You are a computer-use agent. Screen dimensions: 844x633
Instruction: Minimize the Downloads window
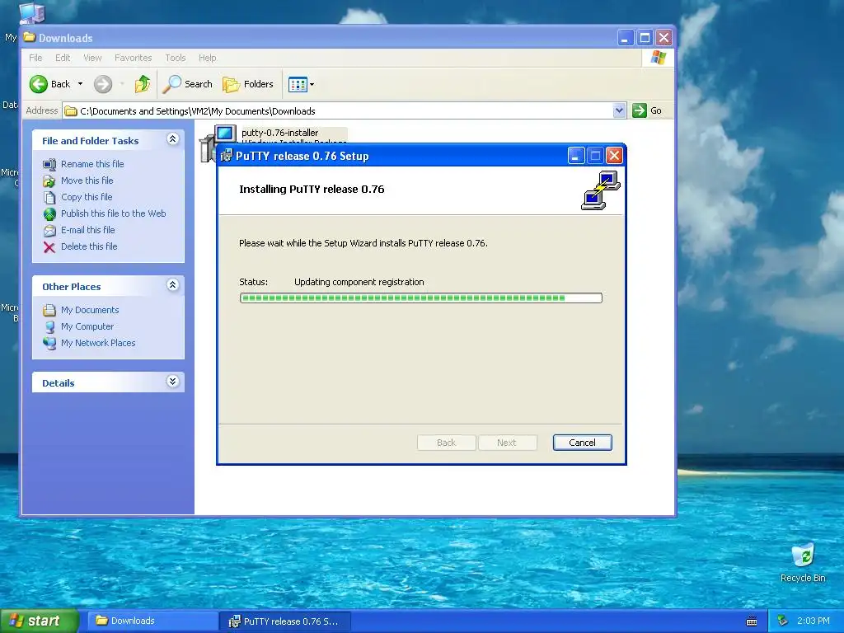tap(625, 38)
